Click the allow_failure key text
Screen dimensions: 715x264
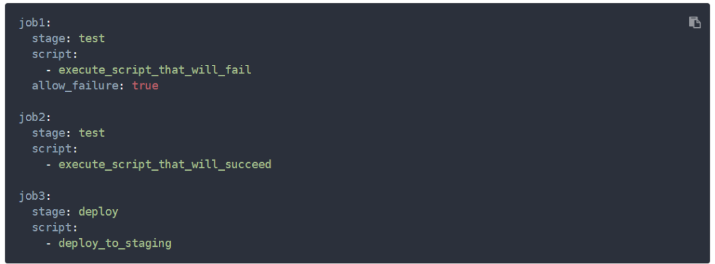point(75,86)
